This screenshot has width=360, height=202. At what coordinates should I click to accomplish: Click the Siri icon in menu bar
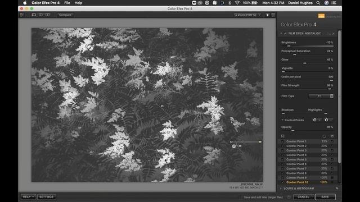click(326, 3)
